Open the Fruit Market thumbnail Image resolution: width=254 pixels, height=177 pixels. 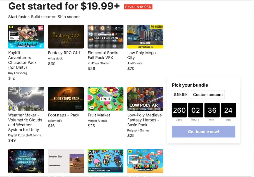[x=105, y=99]
